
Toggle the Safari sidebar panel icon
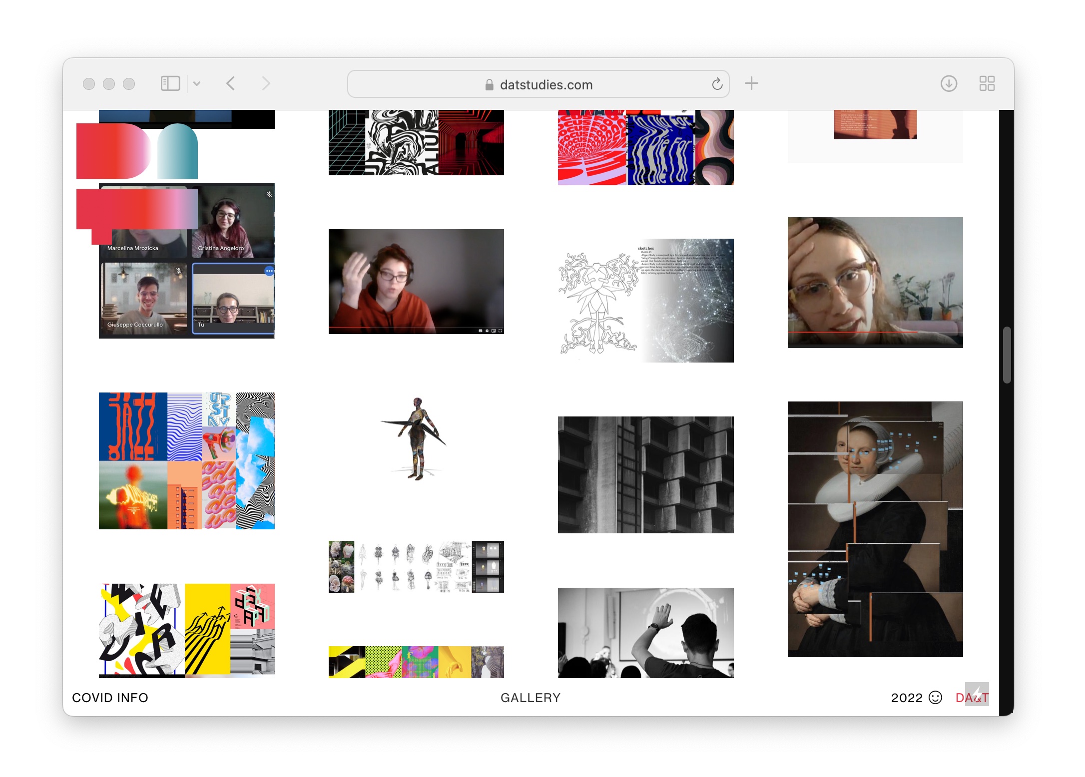(170, 83)
